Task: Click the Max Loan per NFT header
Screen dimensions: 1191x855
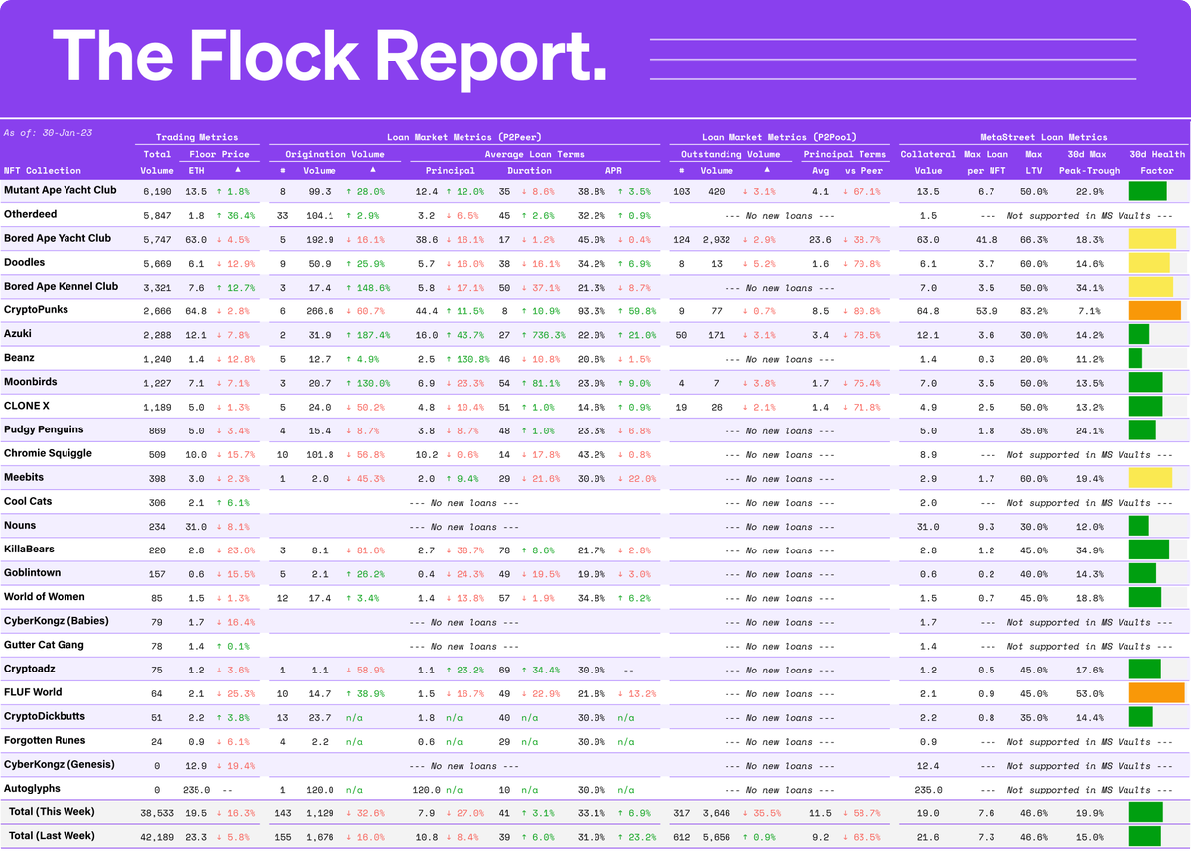Action: (986, 162)
